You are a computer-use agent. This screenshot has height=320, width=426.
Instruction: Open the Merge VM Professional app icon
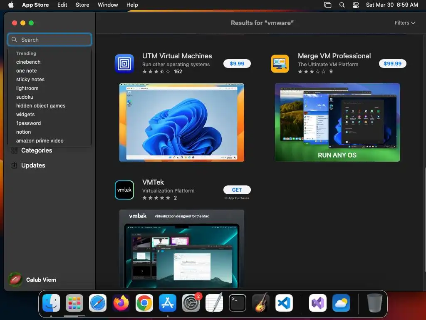click(280, 64)
